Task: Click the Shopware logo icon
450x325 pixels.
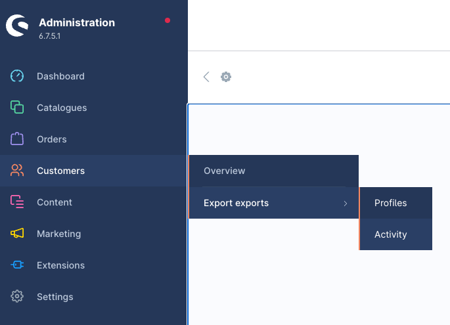Action: 17,26
